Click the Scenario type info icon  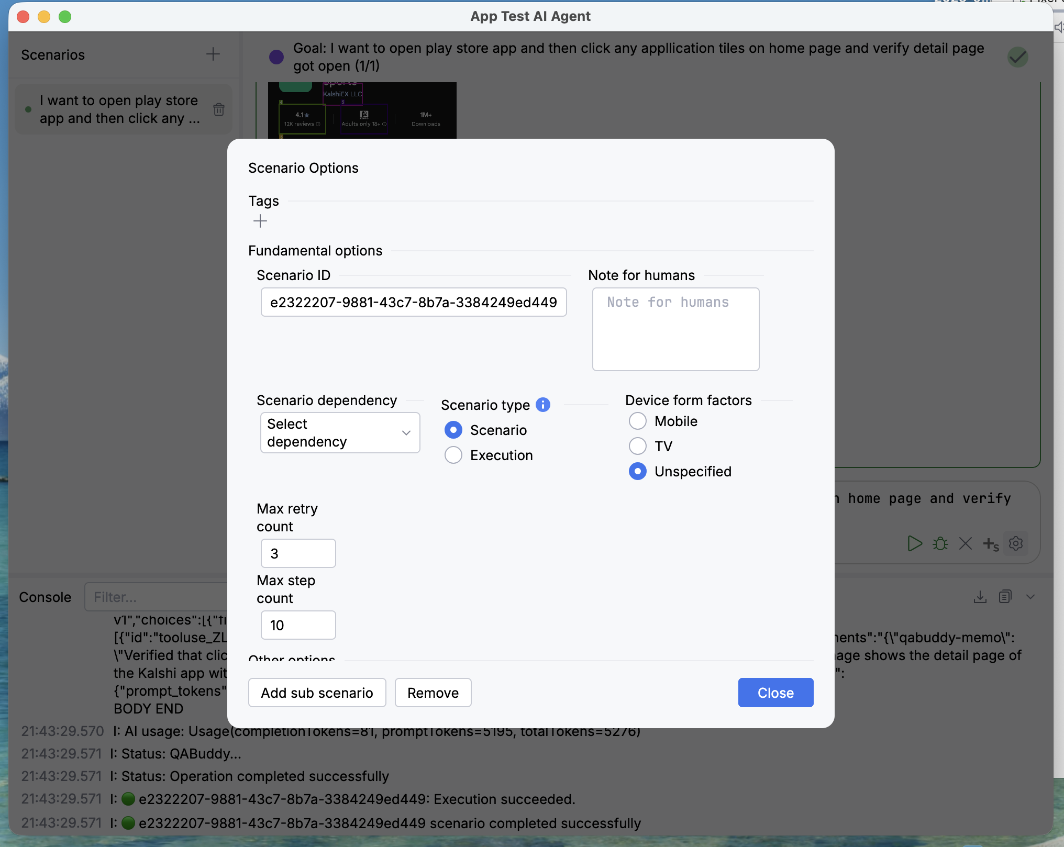click(x=543, y=405)
